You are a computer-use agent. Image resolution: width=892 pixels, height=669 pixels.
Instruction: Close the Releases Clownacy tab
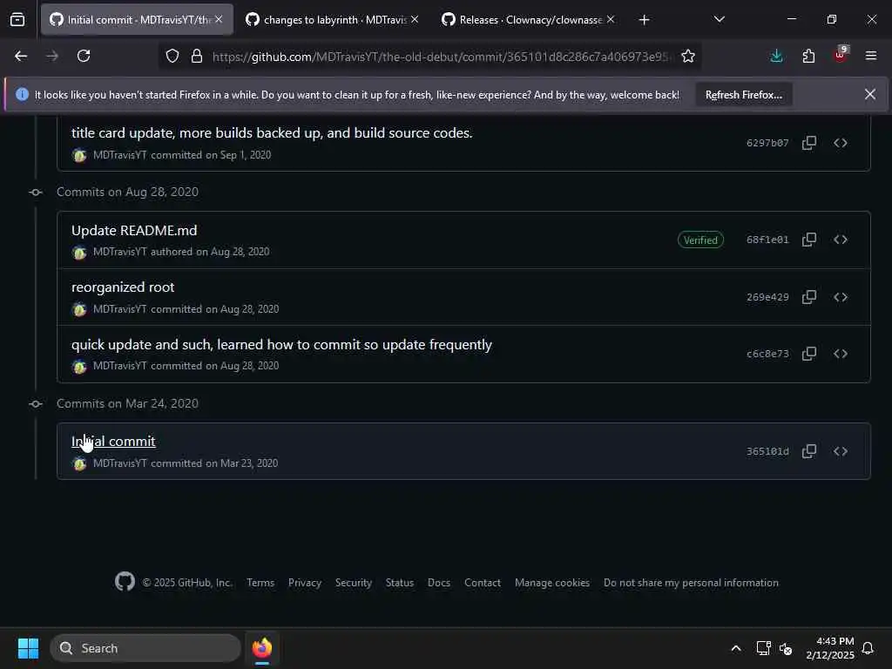point(611,19)
